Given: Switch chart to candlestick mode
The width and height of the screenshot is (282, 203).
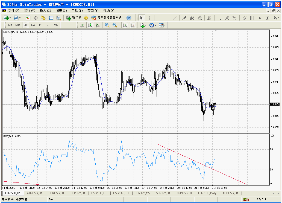Looking at the screenshot, I should 90,25.
